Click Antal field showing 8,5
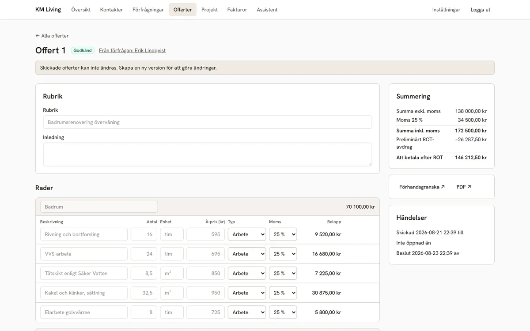Viewport: 530px width, 331px height. pyautogui.click(x=144, y=273)
